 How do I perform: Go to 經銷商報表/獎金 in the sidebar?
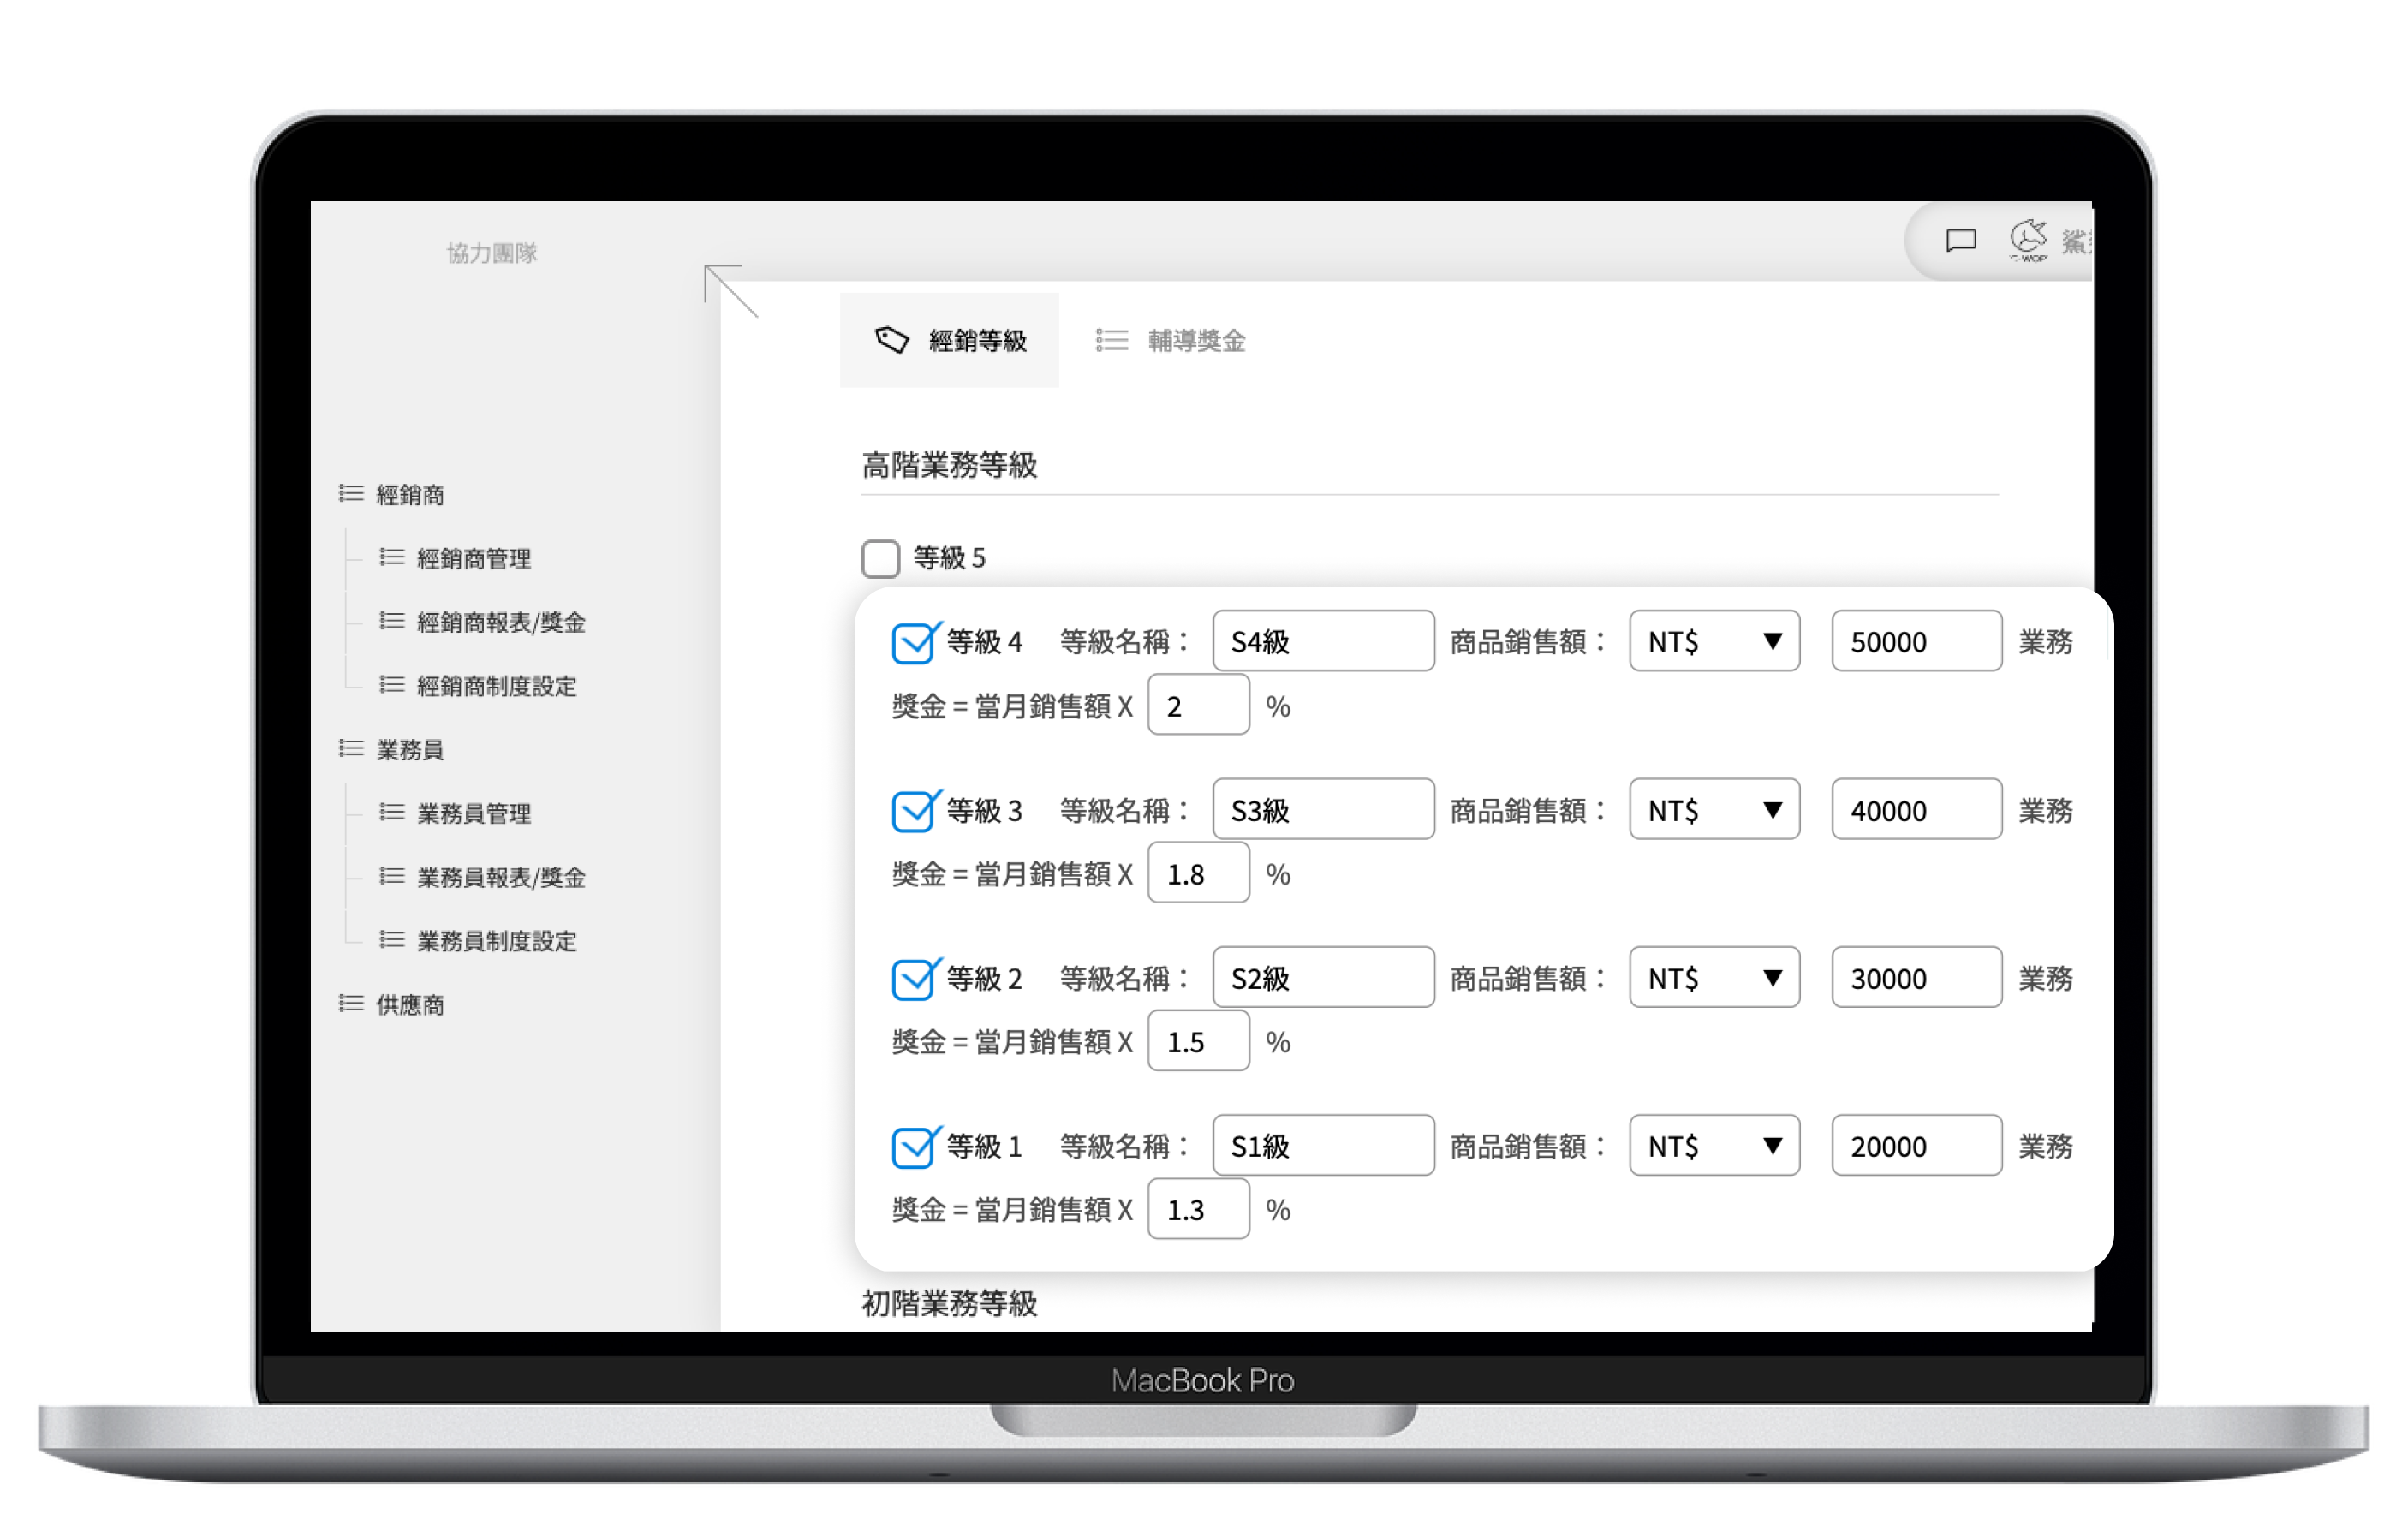pyautogui.click(x=500, y=622)
